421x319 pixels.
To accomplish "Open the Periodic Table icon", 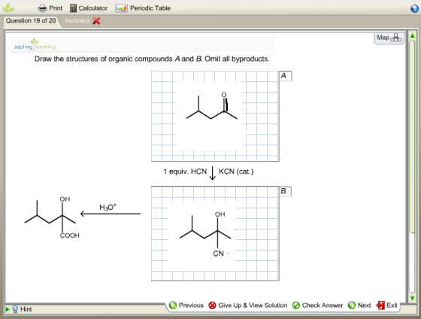I will click(121, 8).
